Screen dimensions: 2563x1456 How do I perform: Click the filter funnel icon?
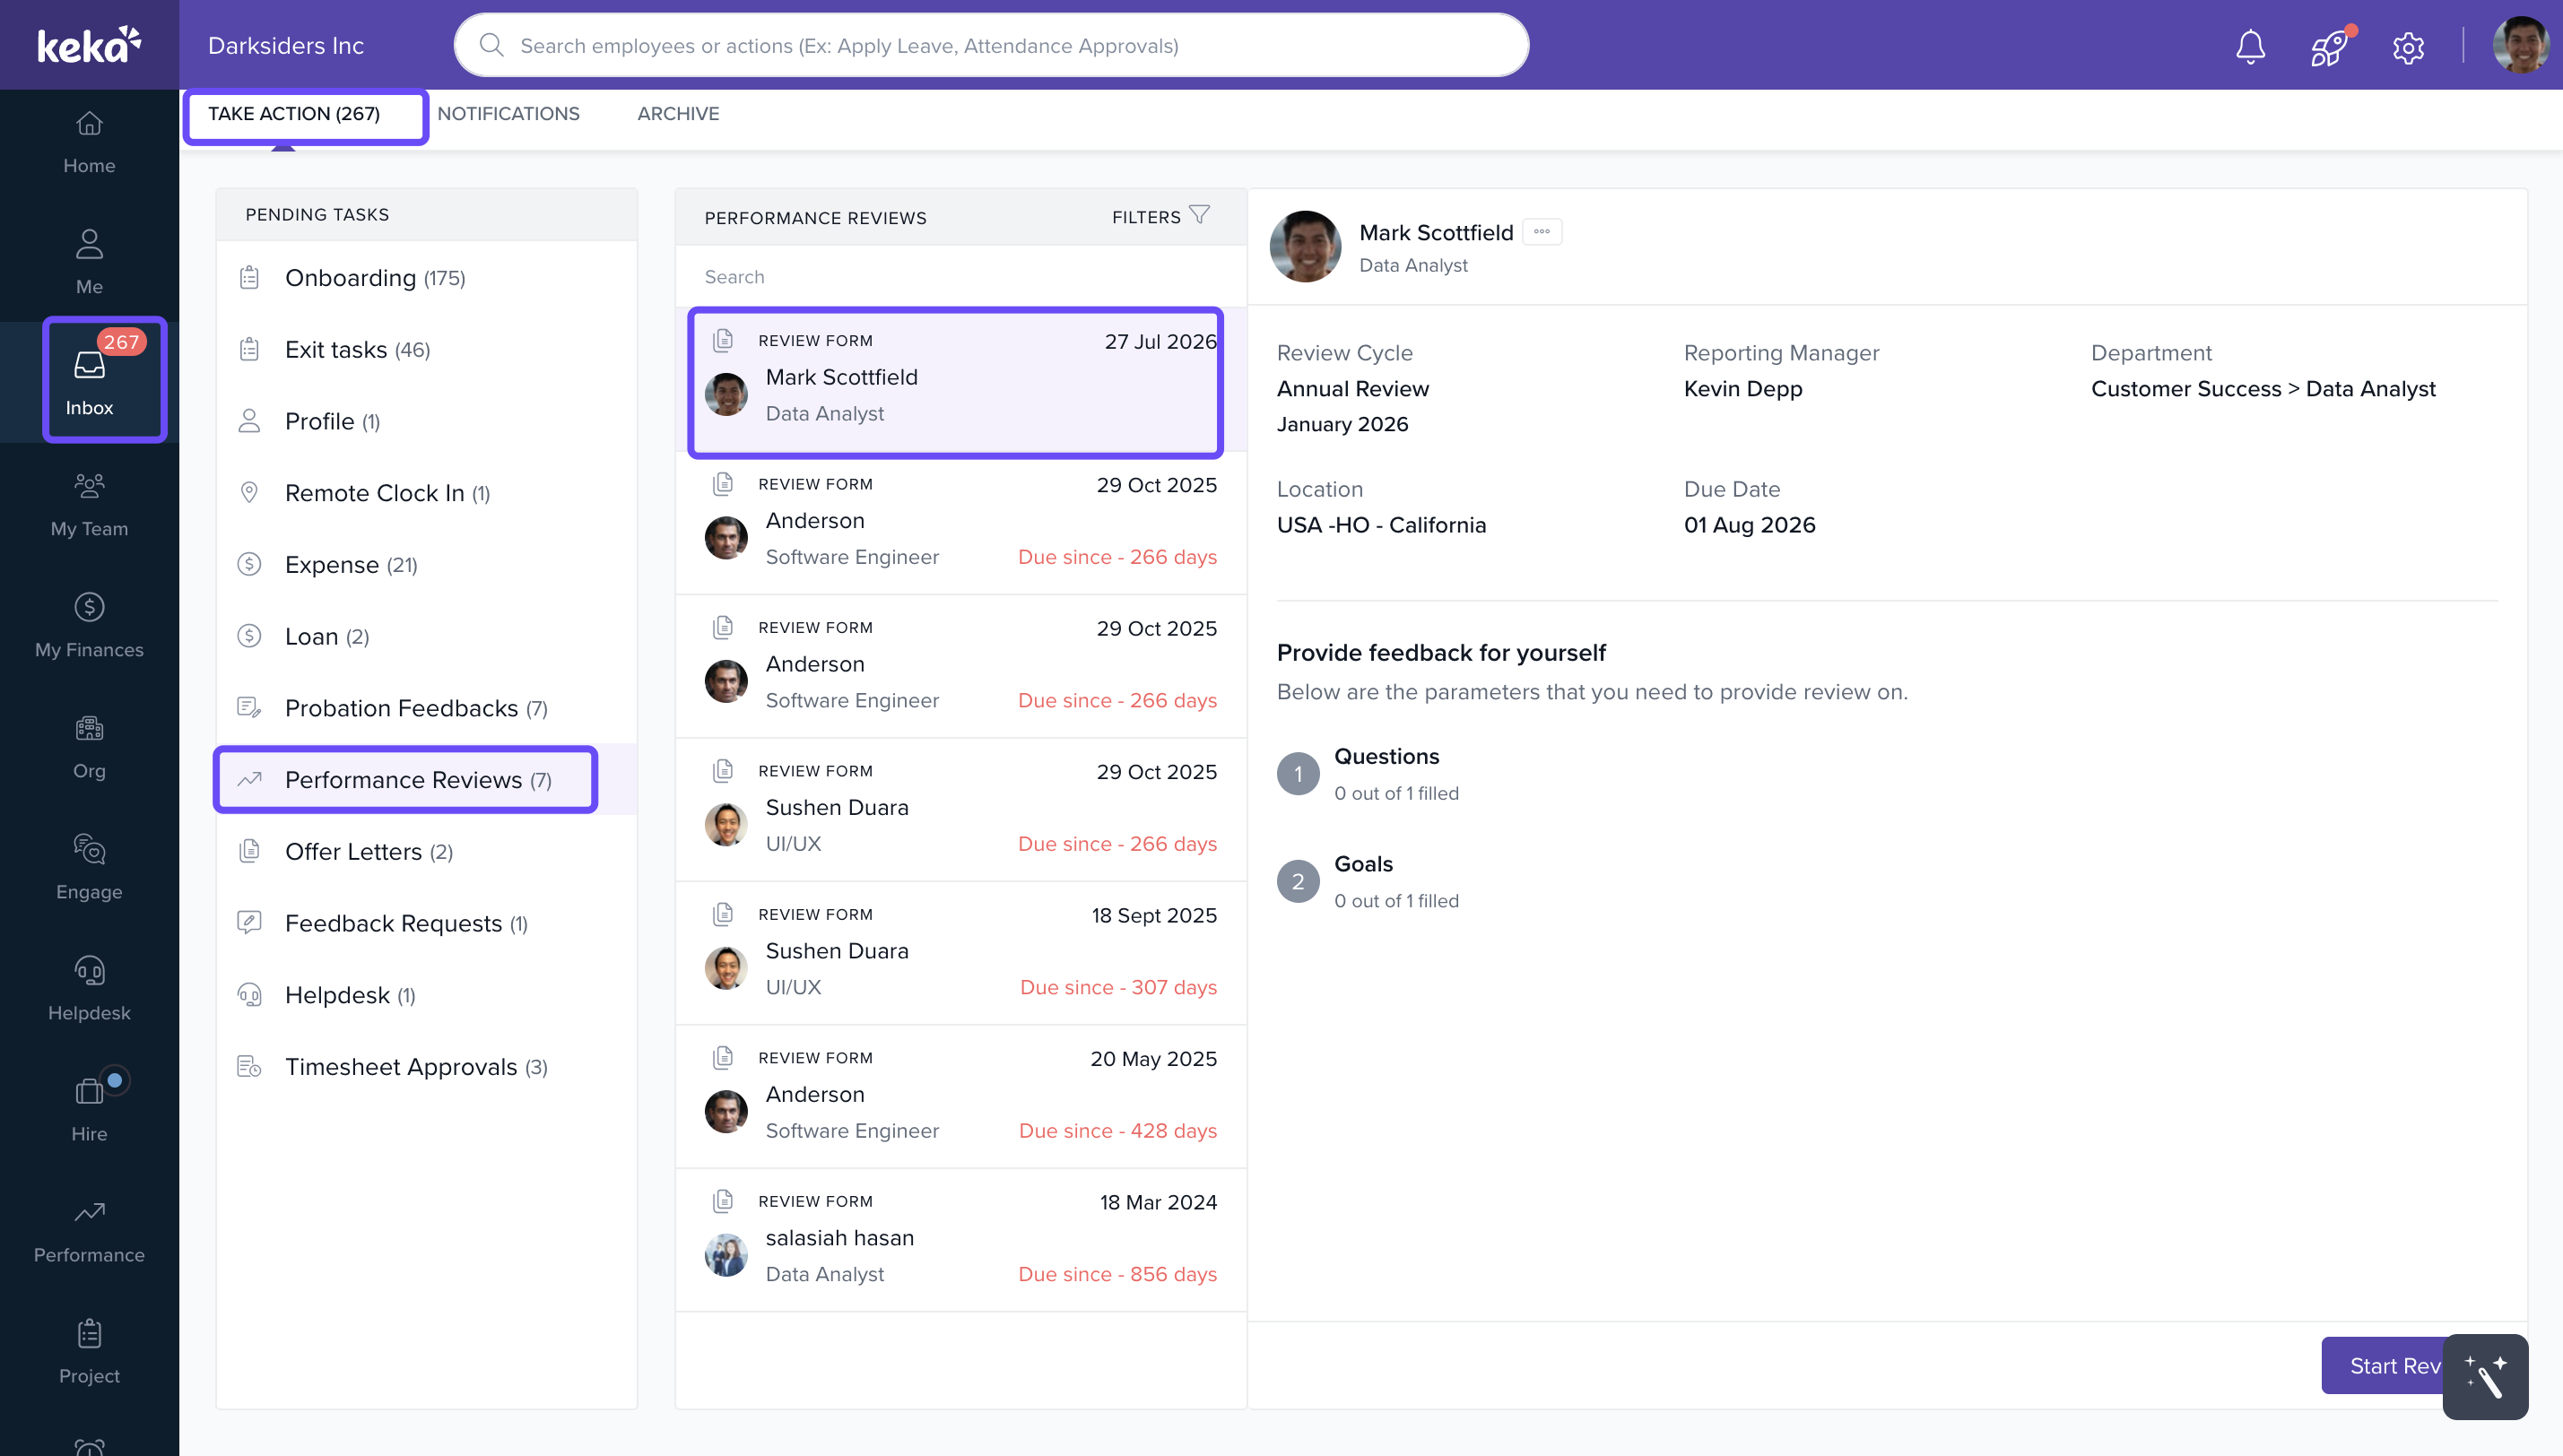click(1199, 215)
